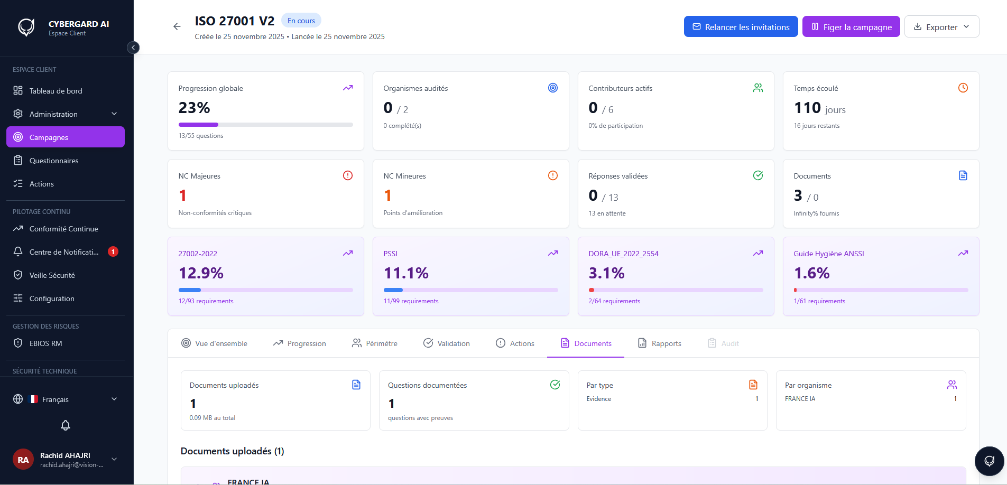Click the Progression globale progress bar
The height and width of the screenshot is (485, 1007).
coord(266,125)
